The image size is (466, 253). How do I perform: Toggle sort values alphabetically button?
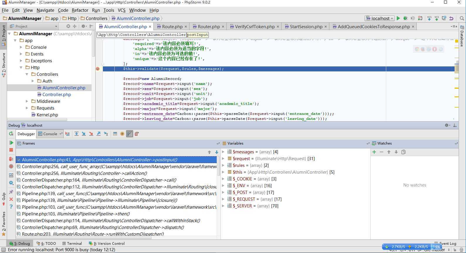click(130, 134)
